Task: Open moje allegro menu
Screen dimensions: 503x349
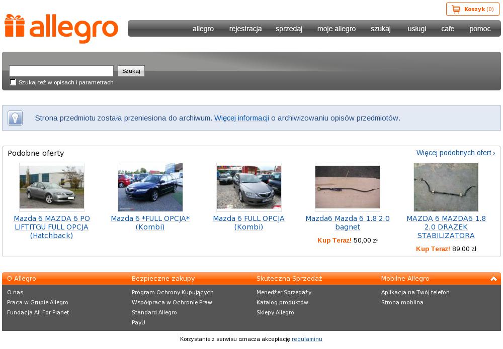Action: [x=337, y=29]
